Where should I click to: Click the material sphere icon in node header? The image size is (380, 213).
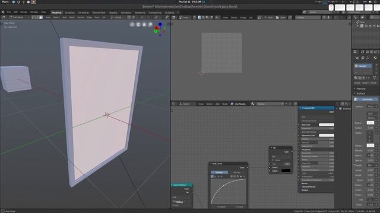[x=253, y=104]
